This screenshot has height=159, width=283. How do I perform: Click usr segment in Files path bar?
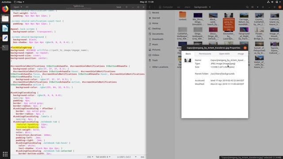click(179, 7)
